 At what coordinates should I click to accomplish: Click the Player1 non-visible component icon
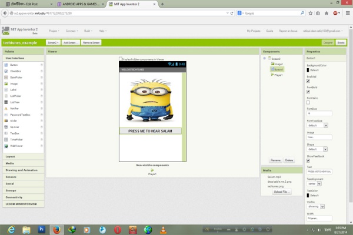tap(152, 170)
